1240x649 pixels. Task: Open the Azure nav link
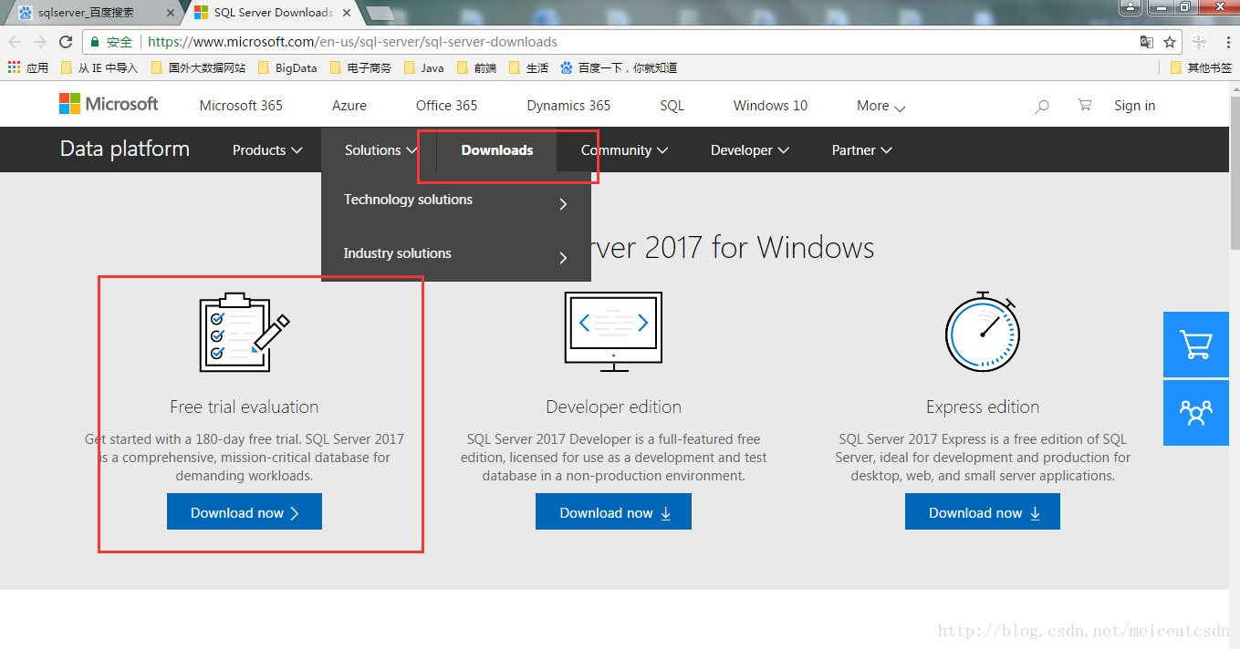tap(349, 106)
